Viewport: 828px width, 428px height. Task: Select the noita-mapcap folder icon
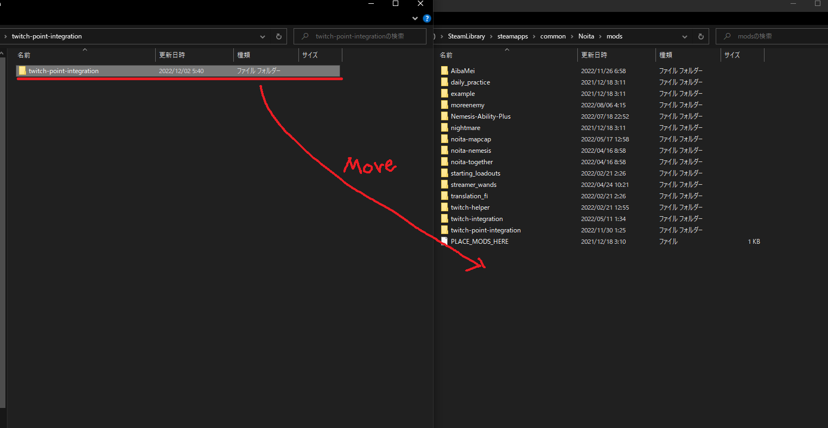[444, 139]
